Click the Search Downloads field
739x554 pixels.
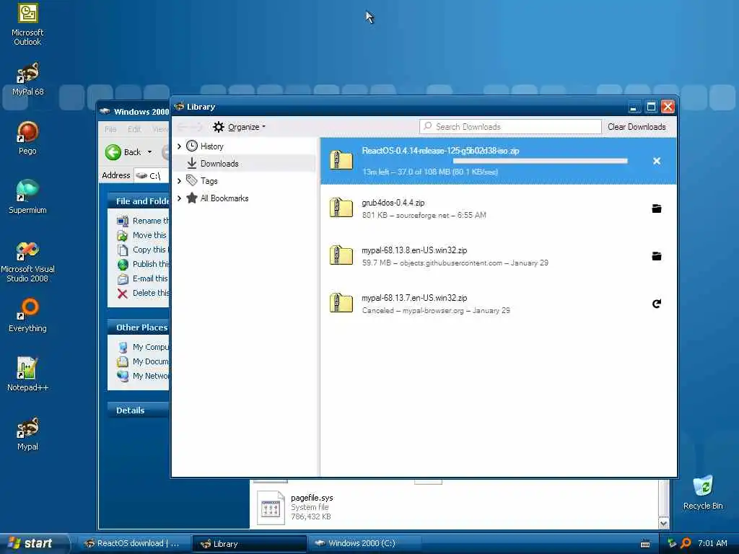click(510, 127)
